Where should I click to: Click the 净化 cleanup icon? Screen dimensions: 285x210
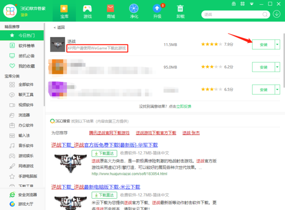pos(133,9)
